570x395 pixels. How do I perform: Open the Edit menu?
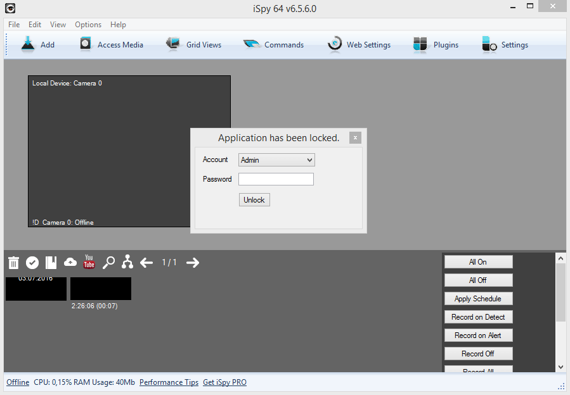35,25
